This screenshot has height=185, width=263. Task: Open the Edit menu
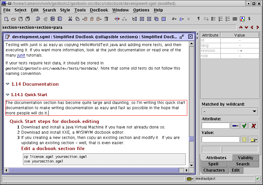click(35, 10)
